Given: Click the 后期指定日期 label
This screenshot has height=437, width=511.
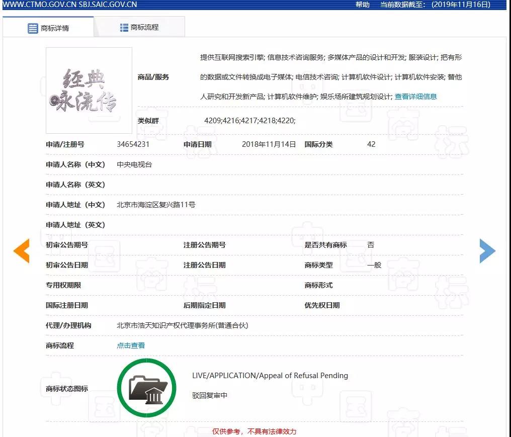Looking at the screenshot, I should [204, 305].
